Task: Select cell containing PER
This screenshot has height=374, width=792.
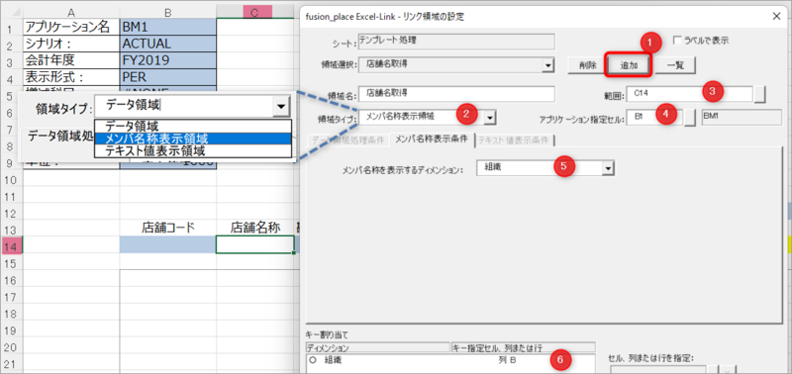Action: pos(167,77)
